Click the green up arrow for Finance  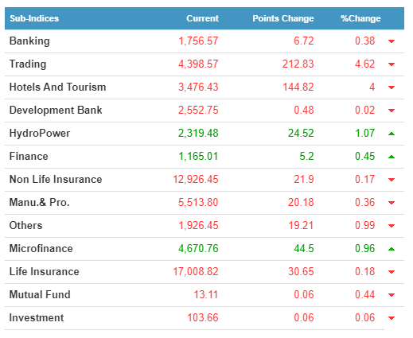click(x=392, y=157)
